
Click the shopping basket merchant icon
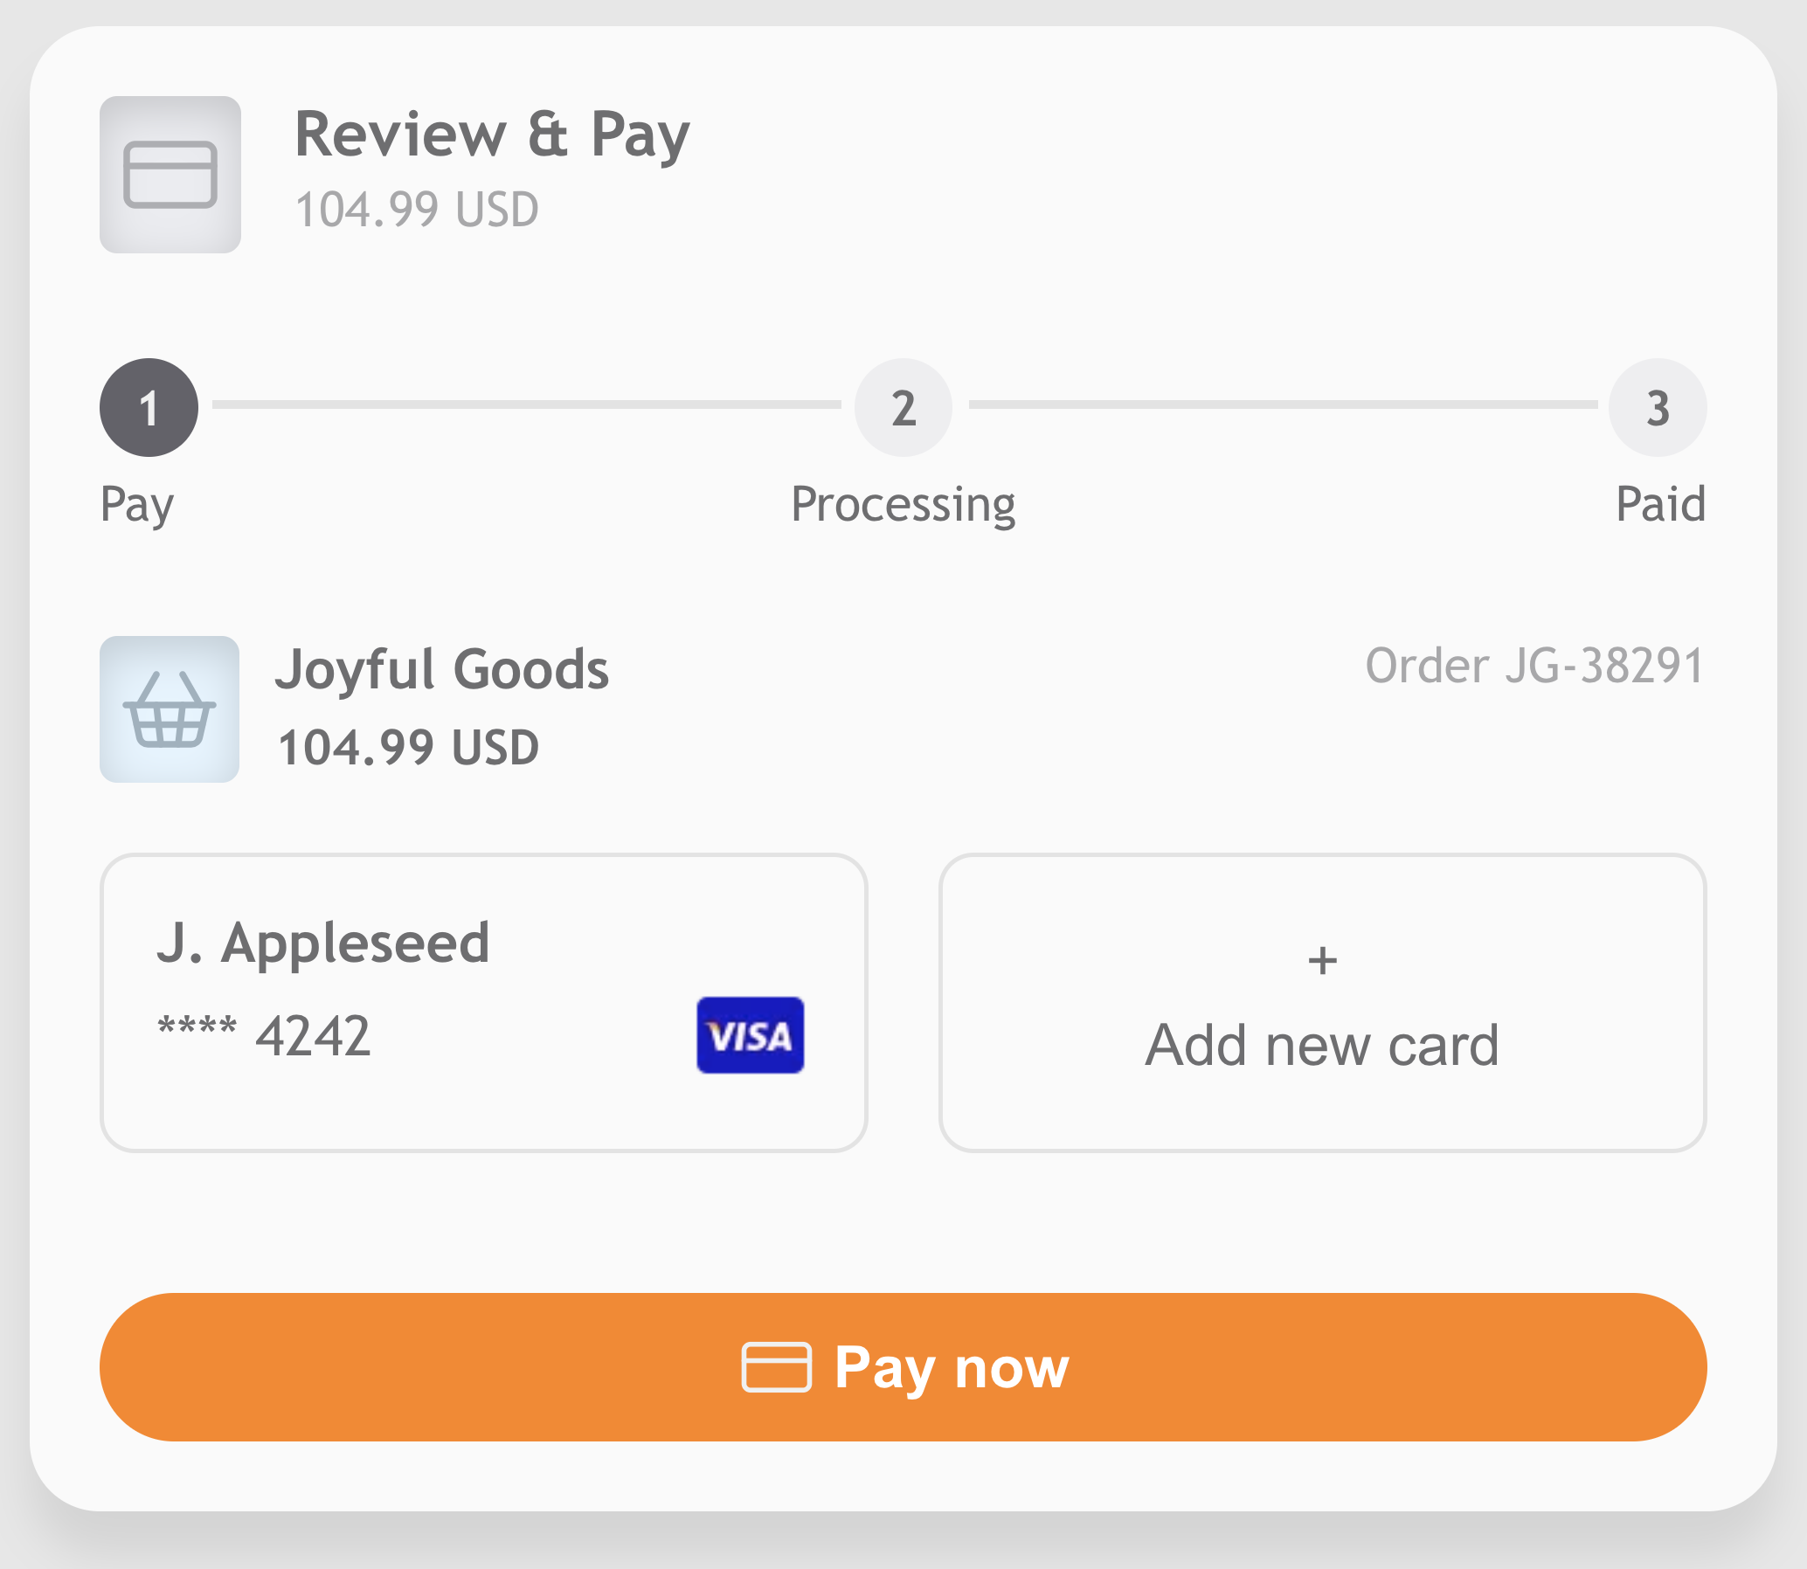(x=169, y=708)
